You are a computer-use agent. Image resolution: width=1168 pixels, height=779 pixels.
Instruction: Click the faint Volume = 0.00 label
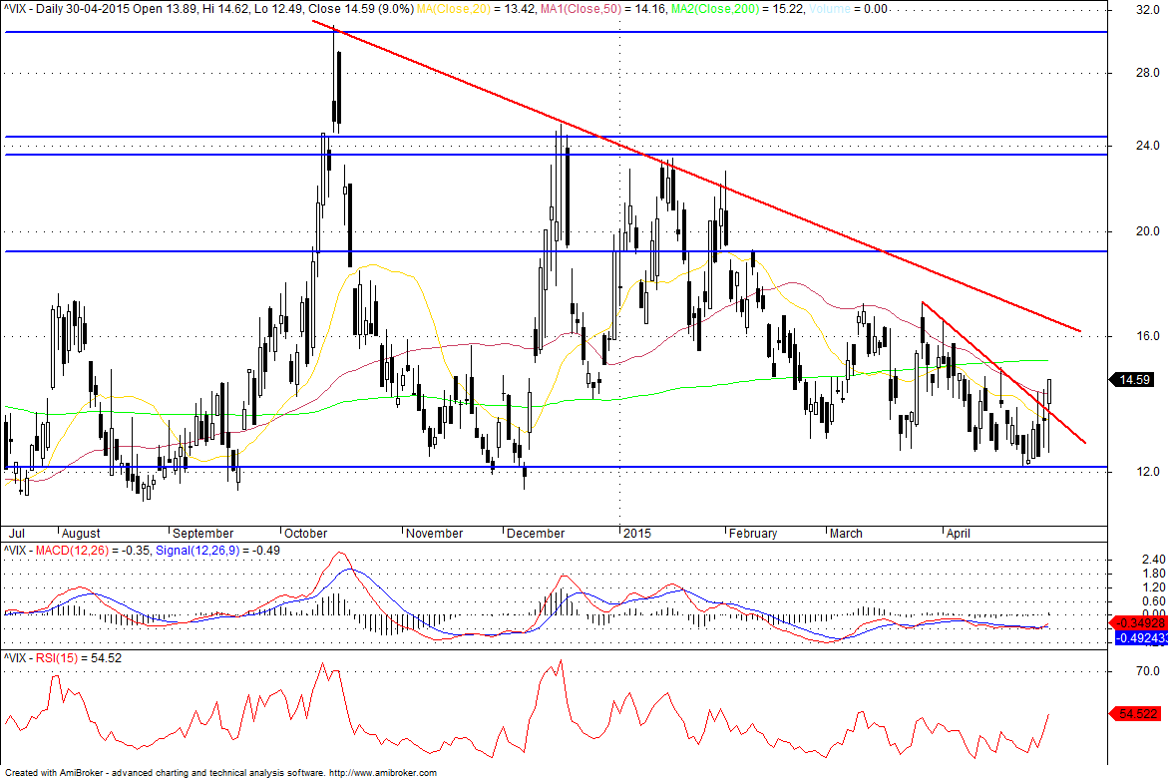tap(847, 9)
